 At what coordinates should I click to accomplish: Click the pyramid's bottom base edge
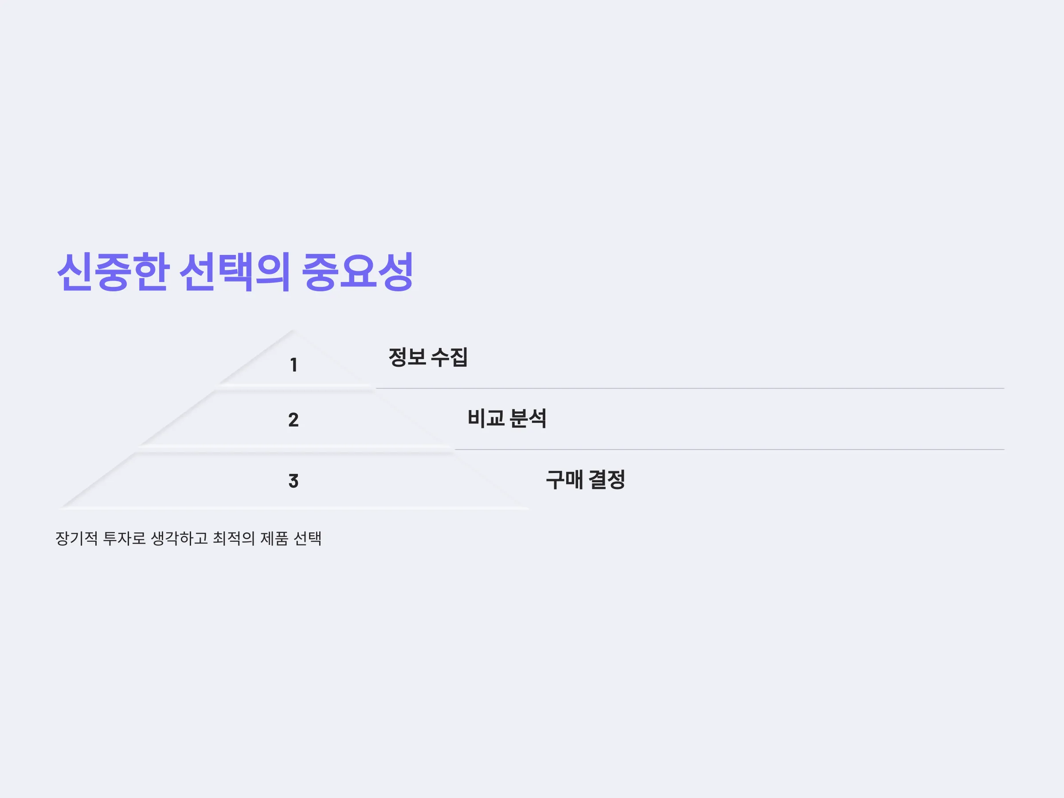293,508
